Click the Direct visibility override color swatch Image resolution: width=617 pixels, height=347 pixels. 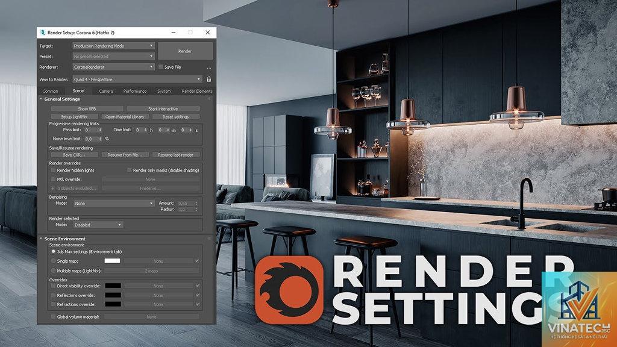113,286
